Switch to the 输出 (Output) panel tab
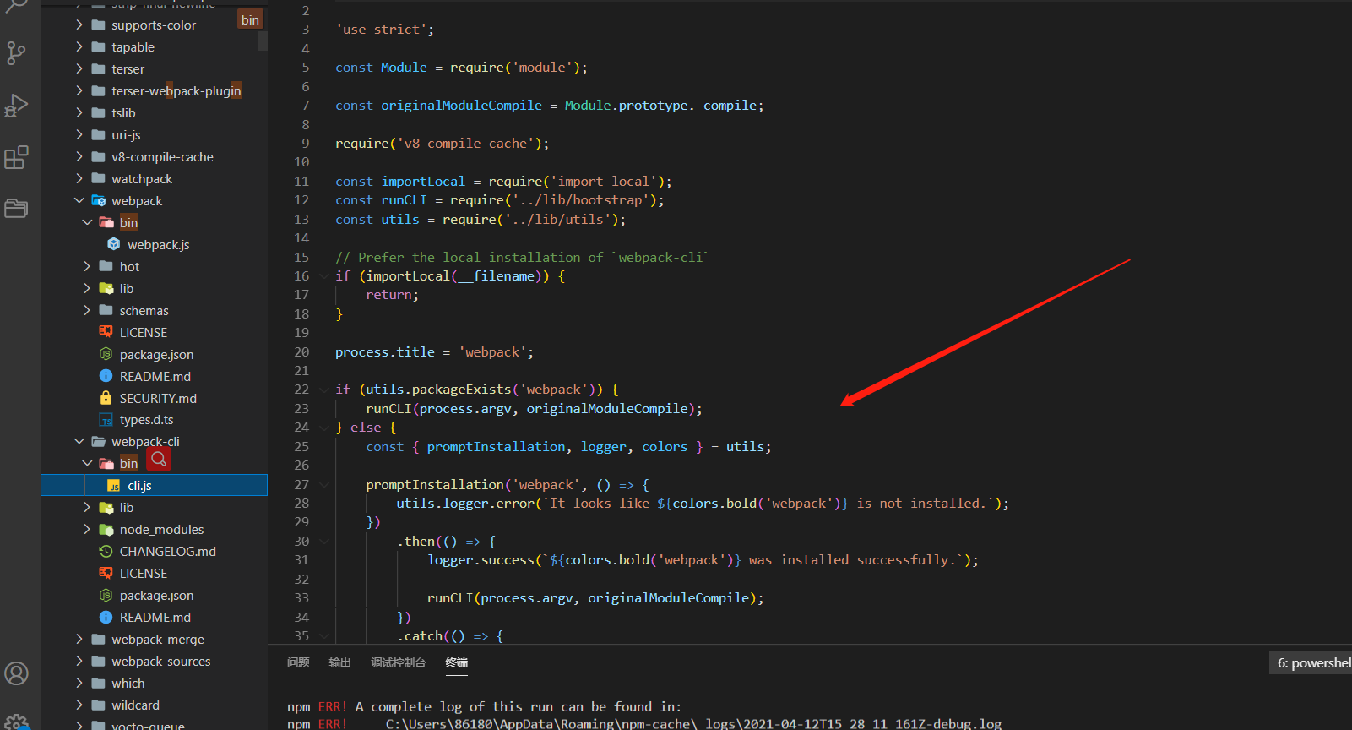The height and width of the screenshot is (730, 1352). [339, 662]
